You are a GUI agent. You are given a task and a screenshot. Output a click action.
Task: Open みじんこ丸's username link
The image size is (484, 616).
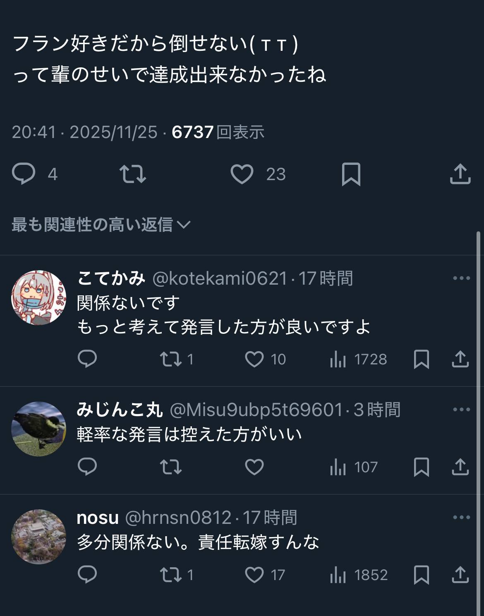[x=120, y=410]
